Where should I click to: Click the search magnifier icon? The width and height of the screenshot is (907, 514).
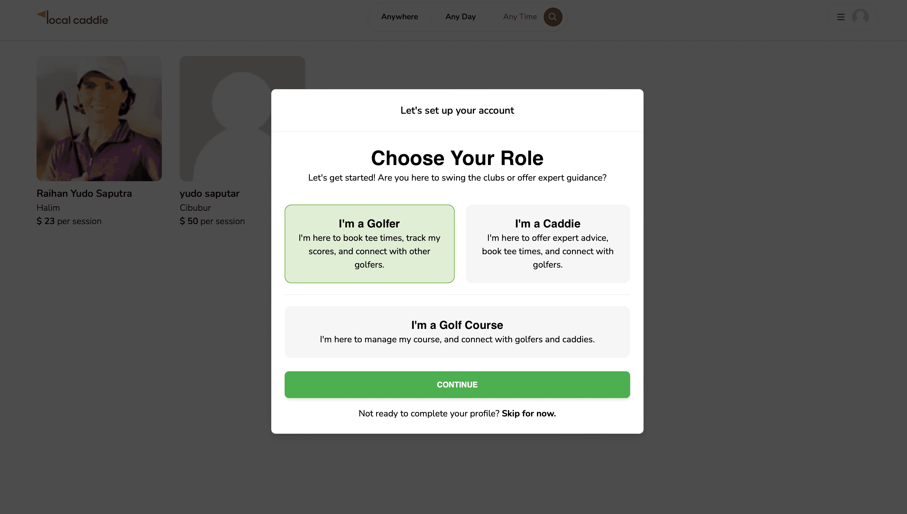[x=553, y=17]
